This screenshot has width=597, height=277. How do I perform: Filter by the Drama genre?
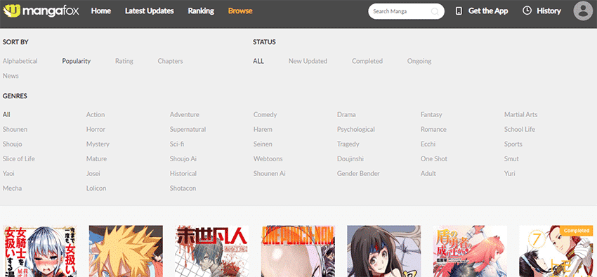click(x=346, y=114)
